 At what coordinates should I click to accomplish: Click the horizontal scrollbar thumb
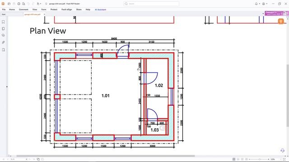[106, 156]
